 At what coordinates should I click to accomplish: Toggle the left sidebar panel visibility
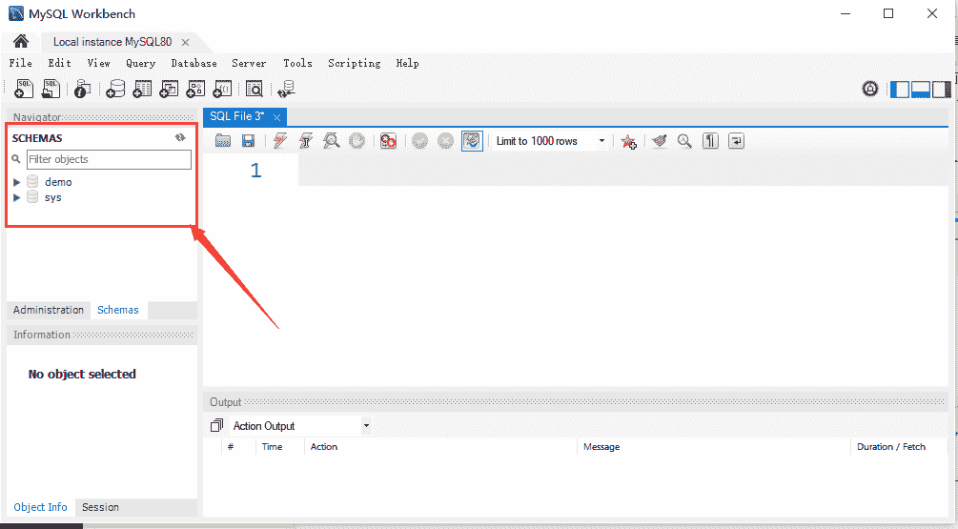pyautogui.click(x=899, y=90)
